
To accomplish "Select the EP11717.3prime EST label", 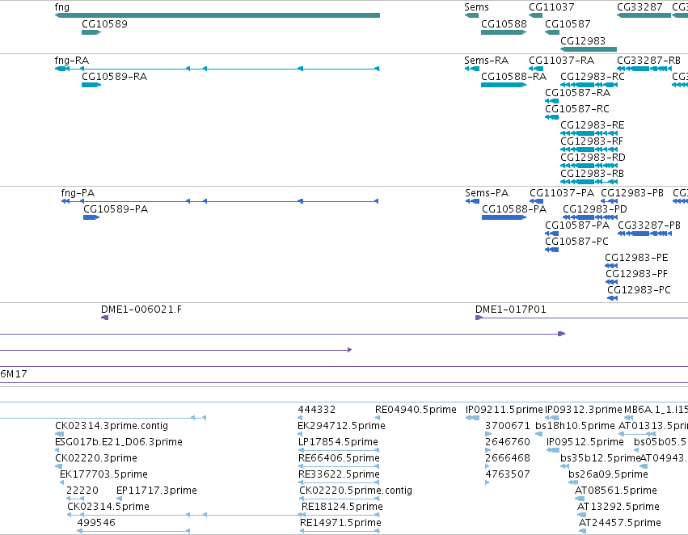I will 157,491.
